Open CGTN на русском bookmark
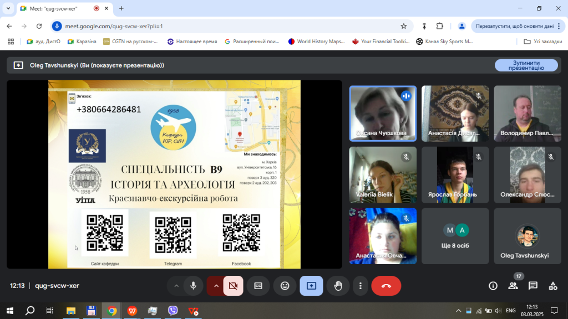The height and width of the screenshot is (319, 568). [x=131, y=42]
